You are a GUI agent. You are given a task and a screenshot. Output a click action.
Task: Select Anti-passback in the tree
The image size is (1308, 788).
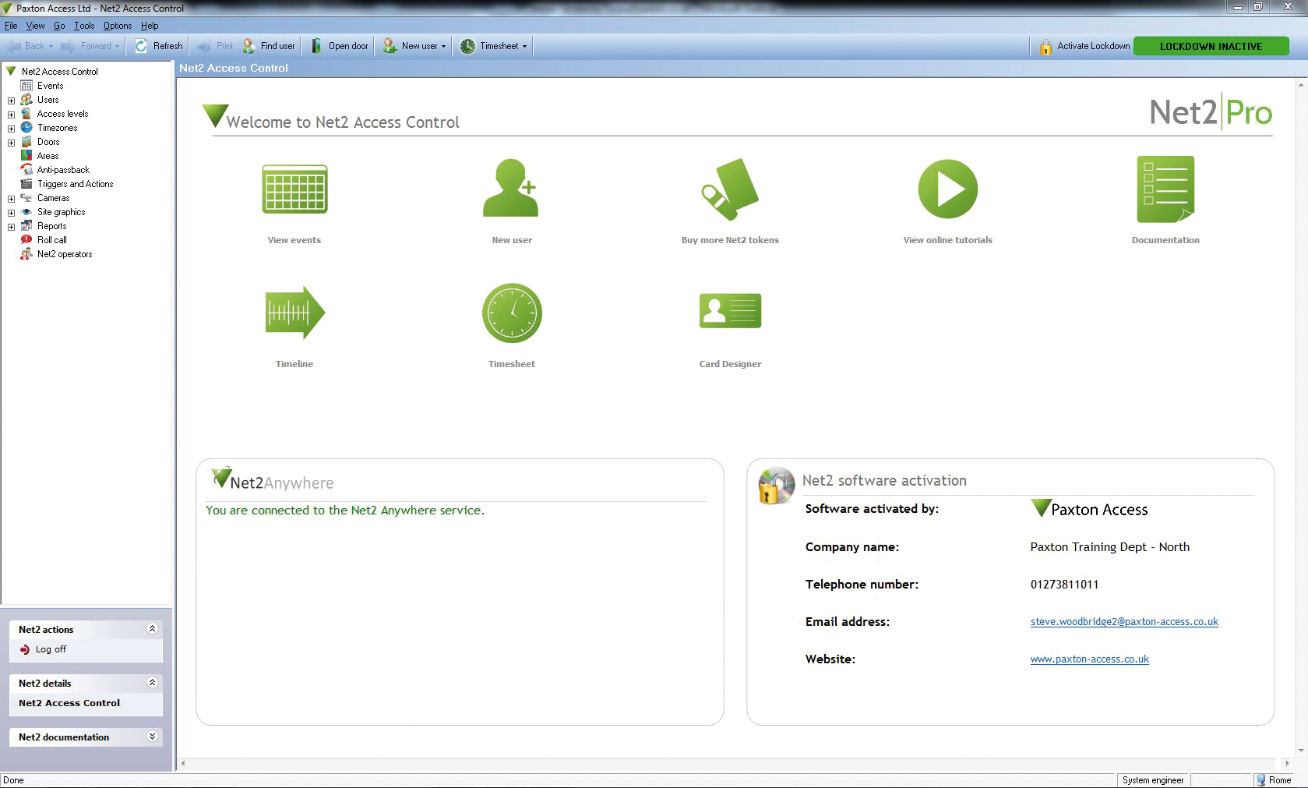click(63, 170)
